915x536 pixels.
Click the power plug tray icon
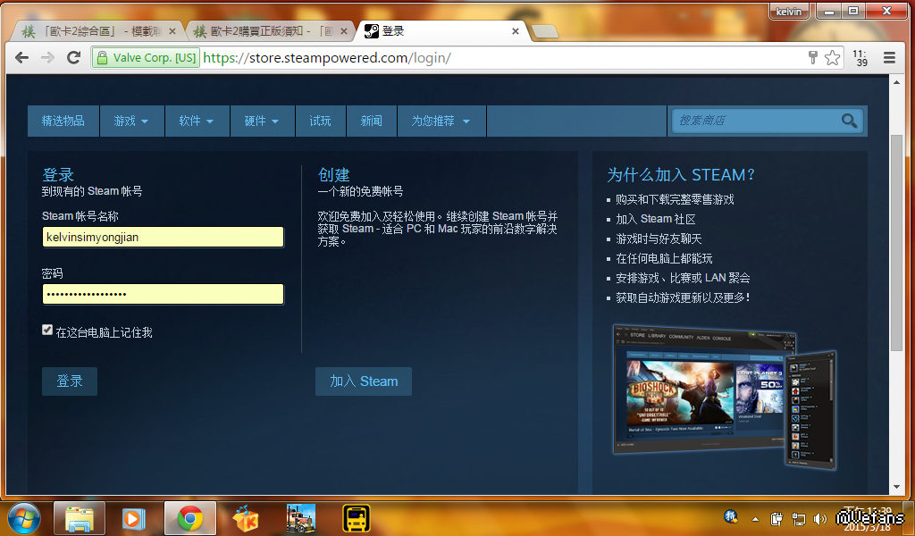coord(776,518)
